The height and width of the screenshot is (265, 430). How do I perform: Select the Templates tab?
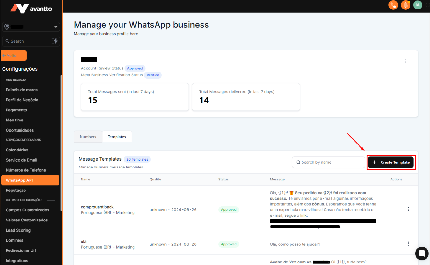[x=117, y=137]
